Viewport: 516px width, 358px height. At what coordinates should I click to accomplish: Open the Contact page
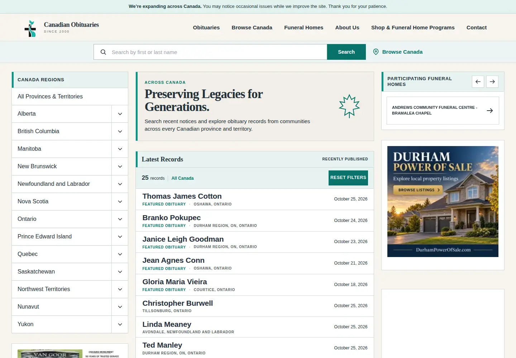[477, 28]
